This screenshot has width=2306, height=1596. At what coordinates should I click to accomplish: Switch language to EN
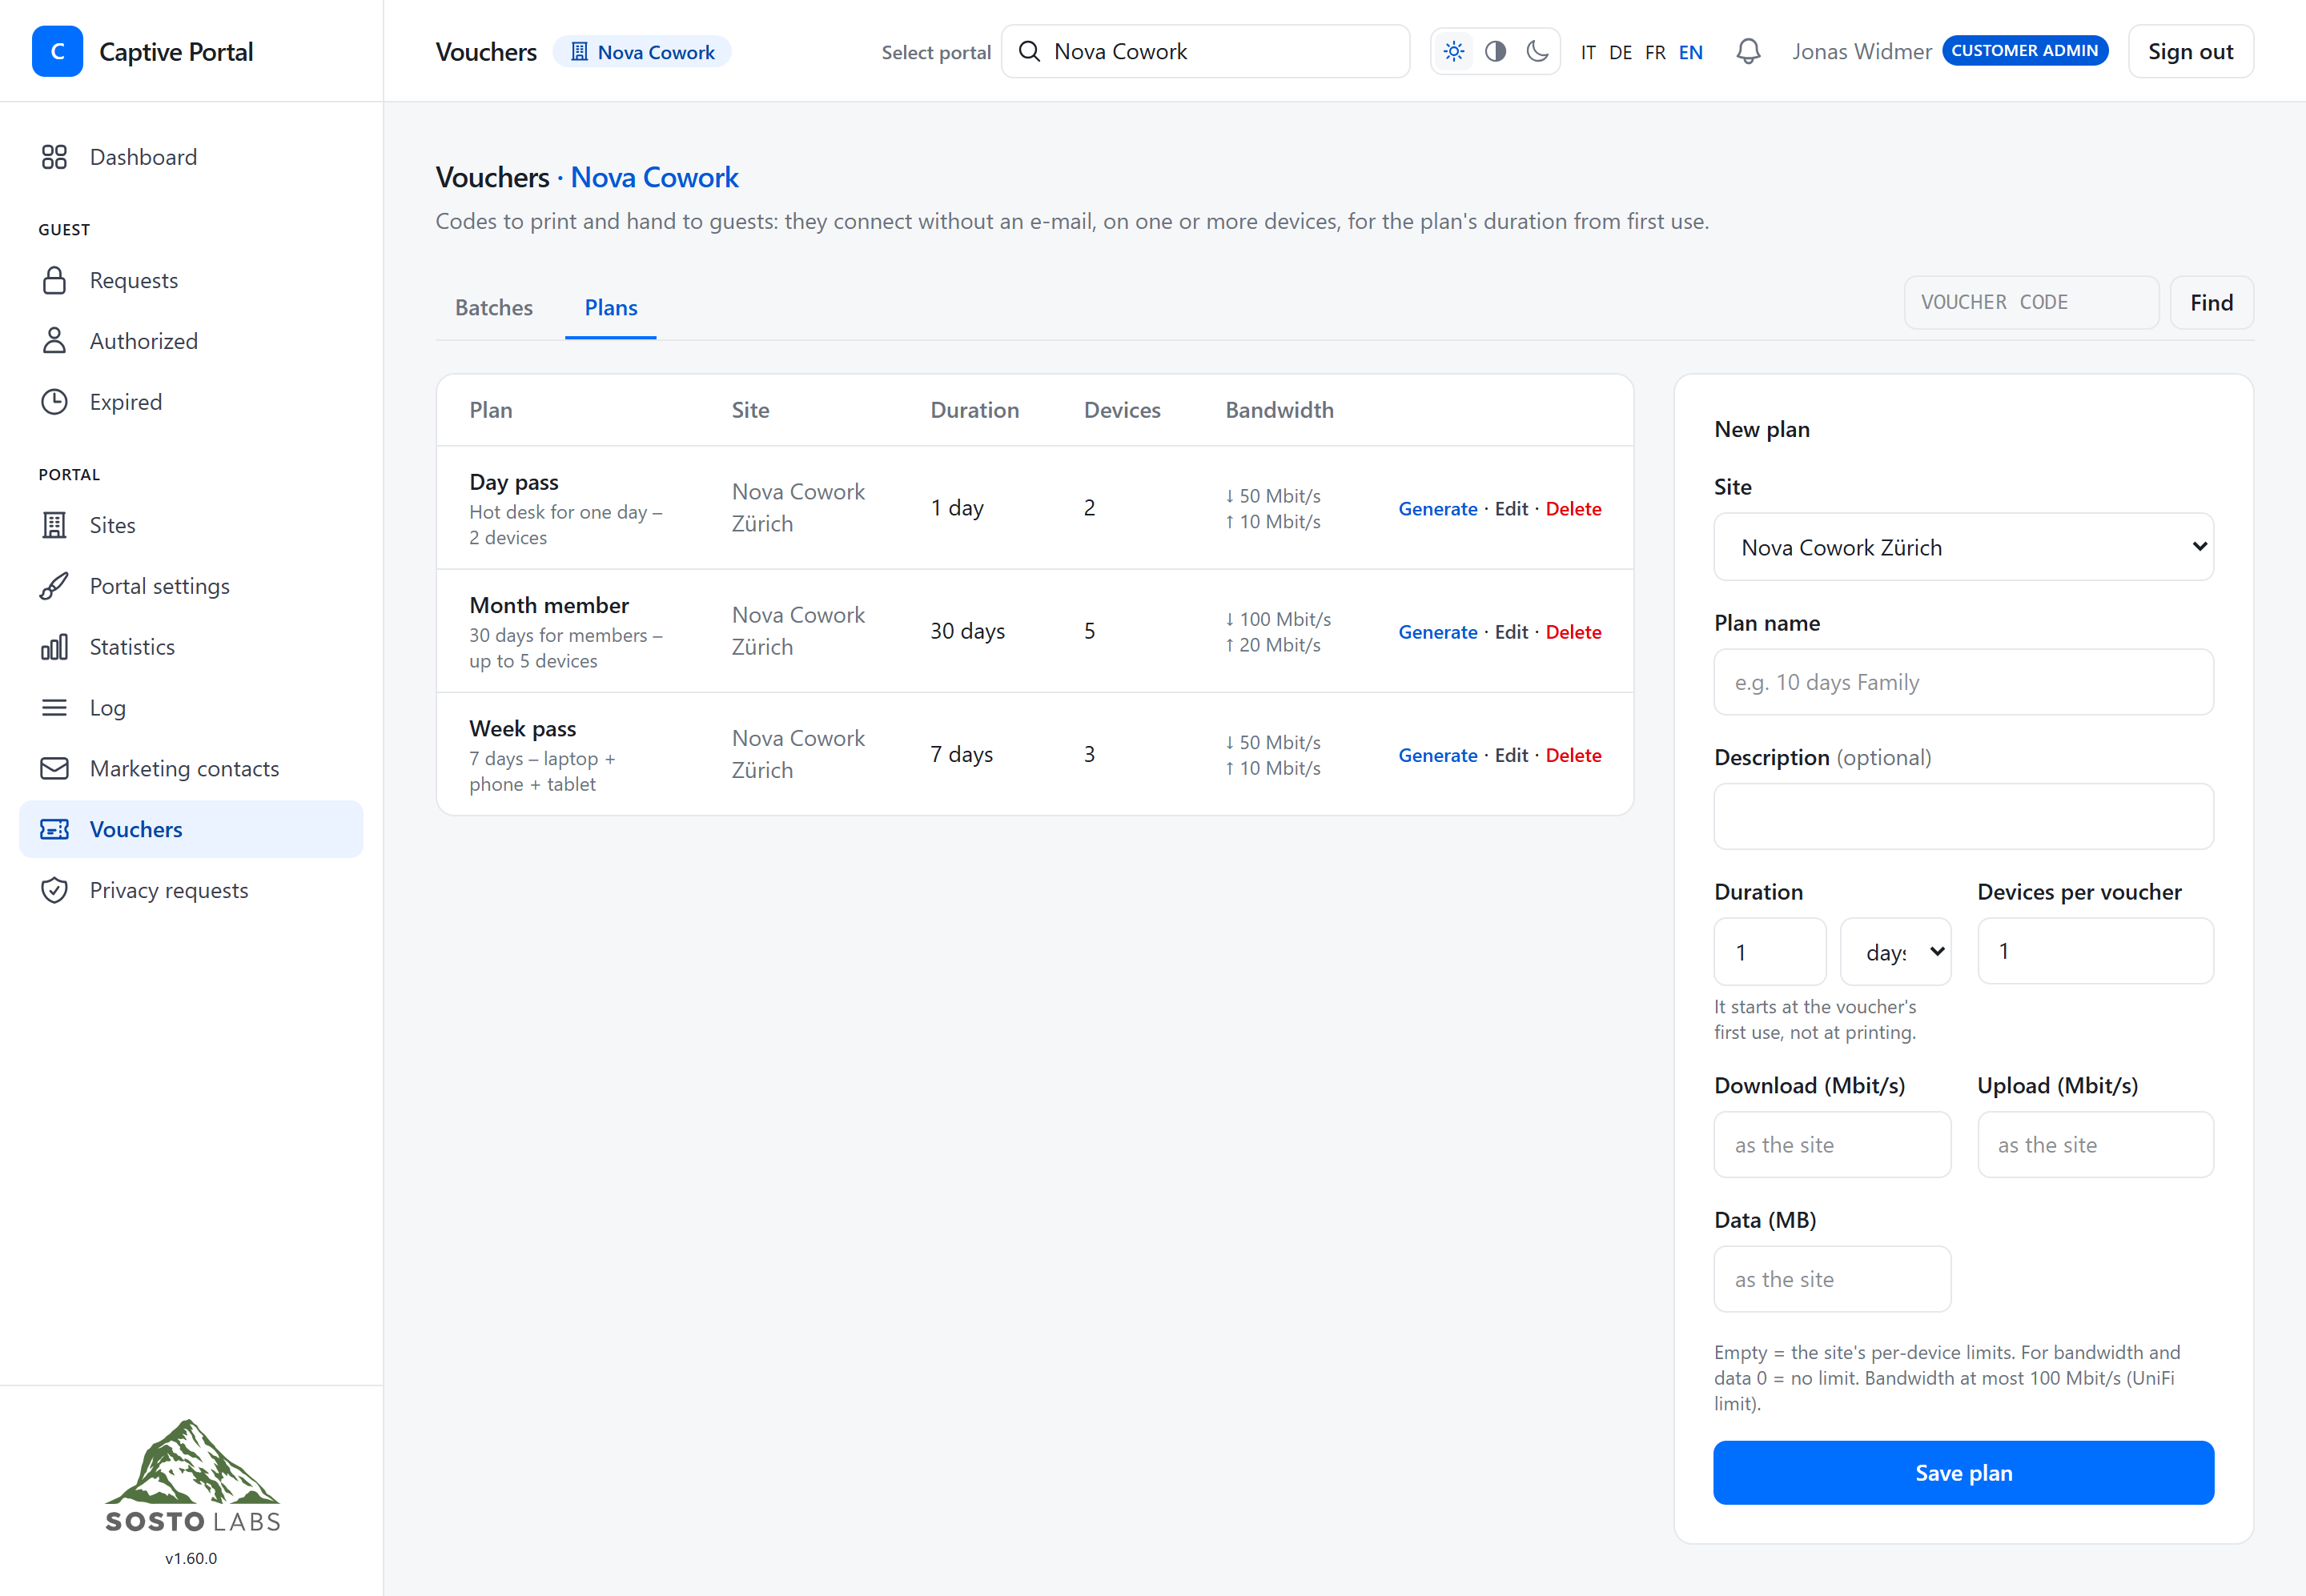coord(1691,52)
